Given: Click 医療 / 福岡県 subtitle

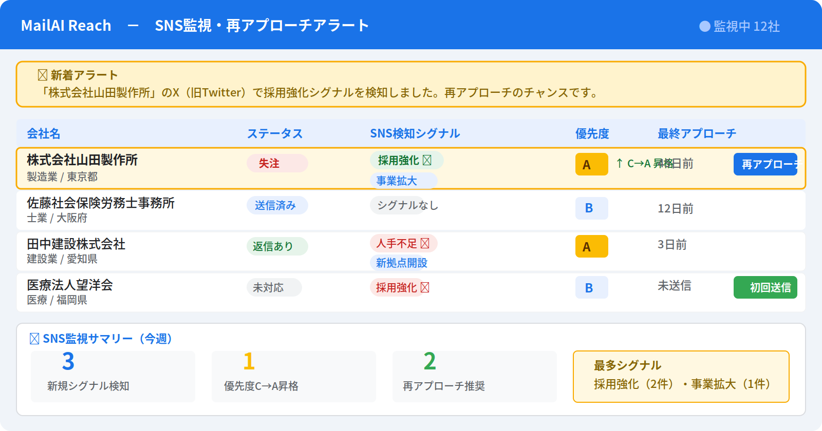Looking at the screenshot, I should tap(57, 300).
